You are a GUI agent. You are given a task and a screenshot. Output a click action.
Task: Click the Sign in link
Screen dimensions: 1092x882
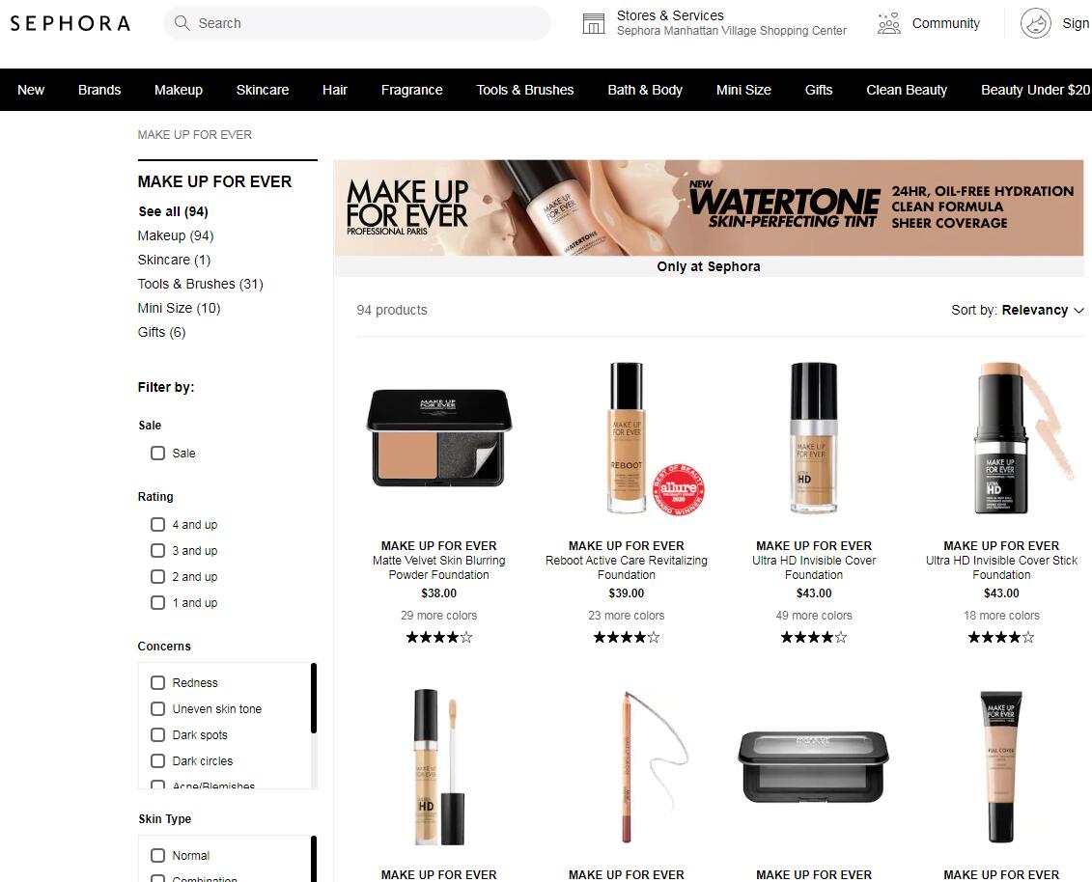(1076, 24)
